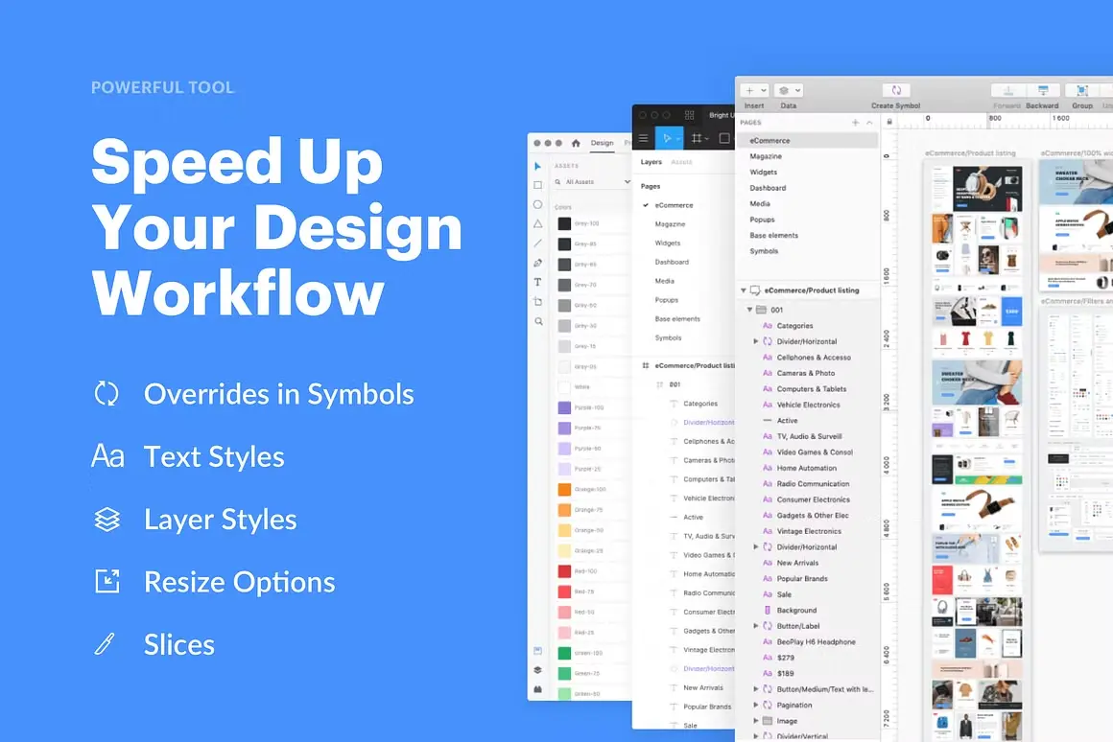
Task: Select the Magazine page in the Pages panel
Action: pos(766,156)
